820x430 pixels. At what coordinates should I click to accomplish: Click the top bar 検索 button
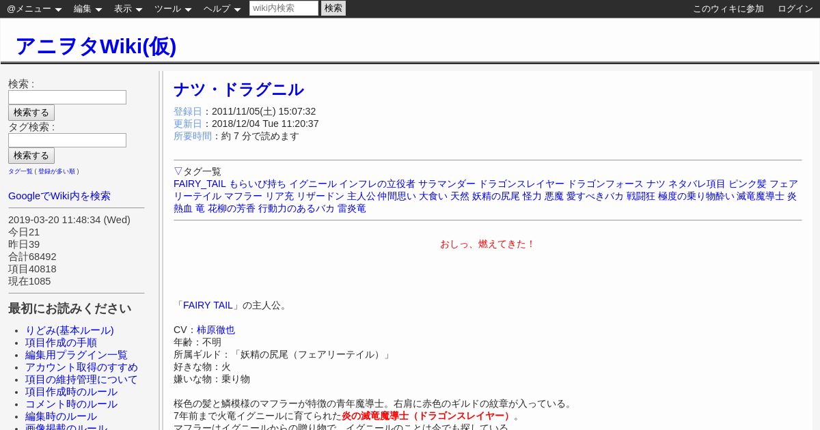333,8
